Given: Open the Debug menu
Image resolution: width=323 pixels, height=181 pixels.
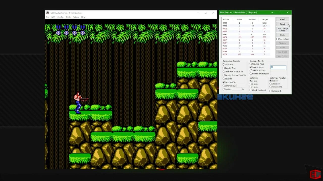Looking at the screenshot, I should coord(76,17).
